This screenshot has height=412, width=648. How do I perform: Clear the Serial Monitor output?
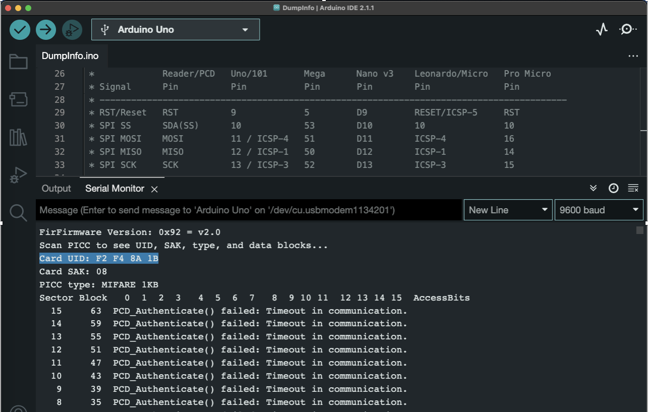633,188
